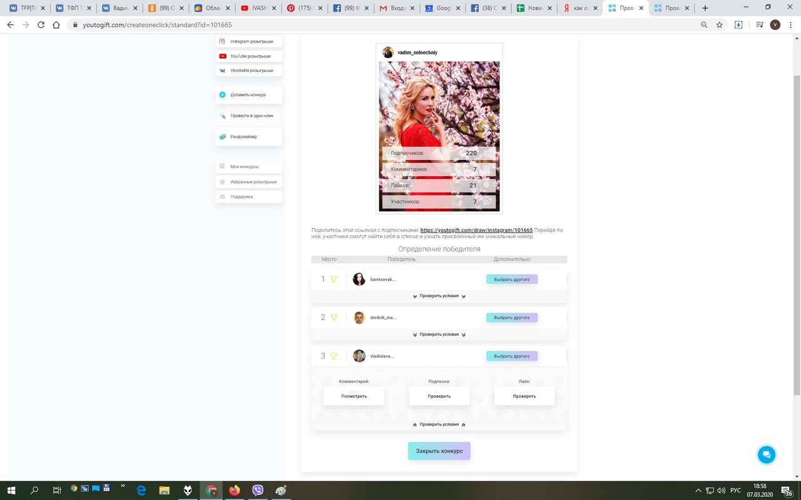Click Проверить under Подписка
Screen dimensions: 801x500
point(439,396)
